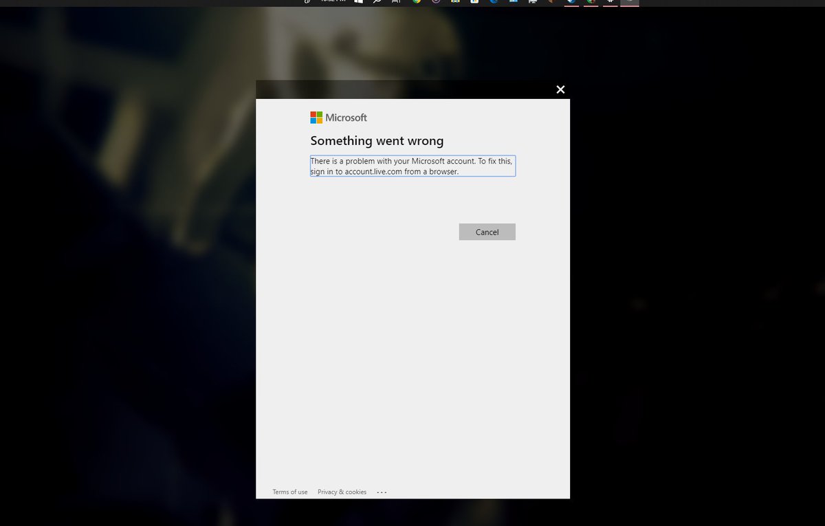Click the Microsoft logo in the dialog
Screen dimensions: 825x526
pyautogui.click(x=338, y=118)
